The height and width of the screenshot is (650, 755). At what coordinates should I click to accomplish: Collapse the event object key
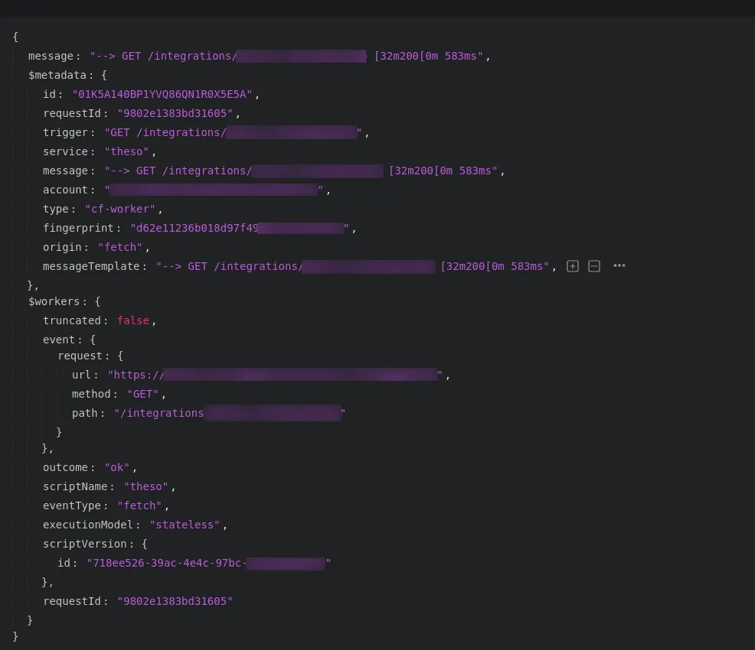click(59, 340)
